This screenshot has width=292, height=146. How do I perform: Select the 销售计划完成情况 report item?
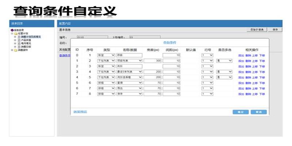click(x=31, y=37)
